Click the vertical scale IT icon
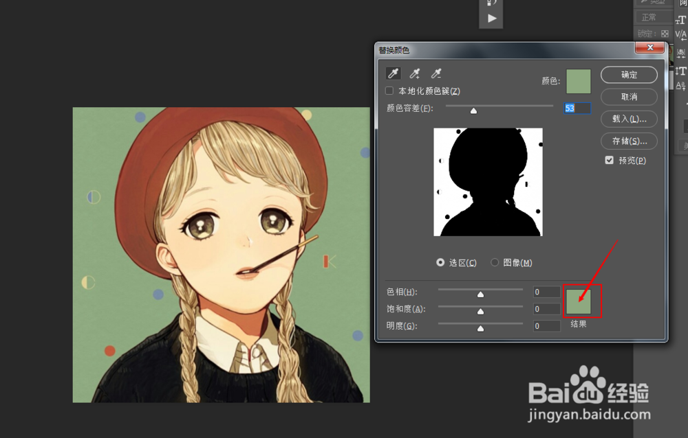Screen dimensions: 688x438 click(x=680, y=71)
